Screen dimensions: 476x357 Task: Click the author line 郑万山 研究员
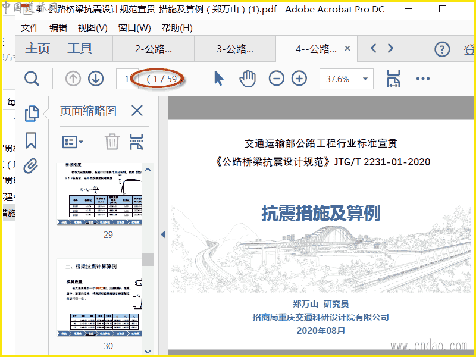tap(321, 304)
